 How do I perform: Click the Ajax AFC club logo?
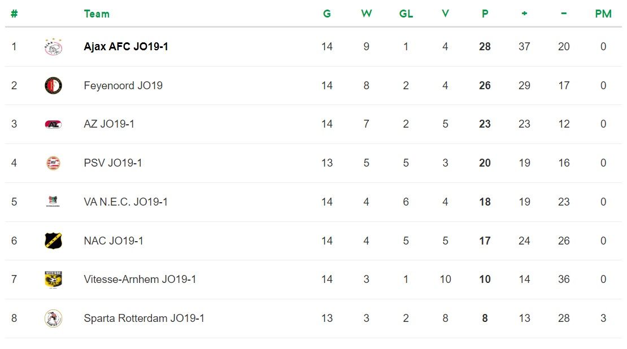click(53, 47)
